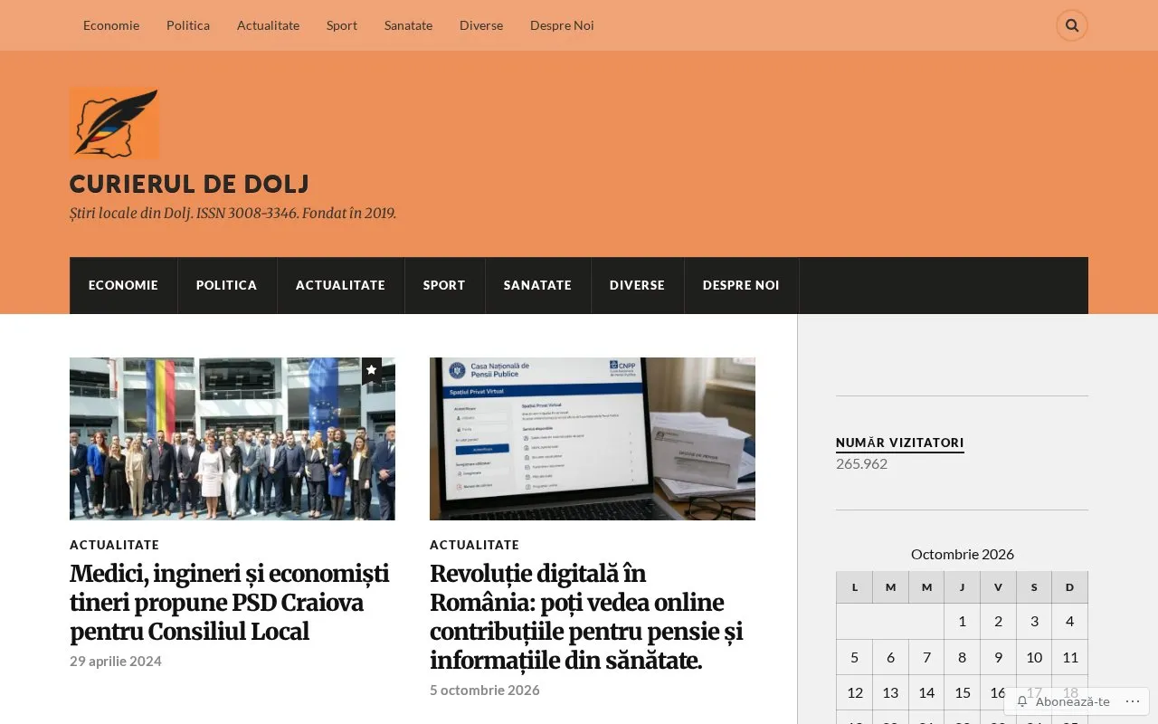Viewport: 1158px width, 724px height.
Task: Click day 14 in the Octombrie calendar
Action: pos(926,692)
